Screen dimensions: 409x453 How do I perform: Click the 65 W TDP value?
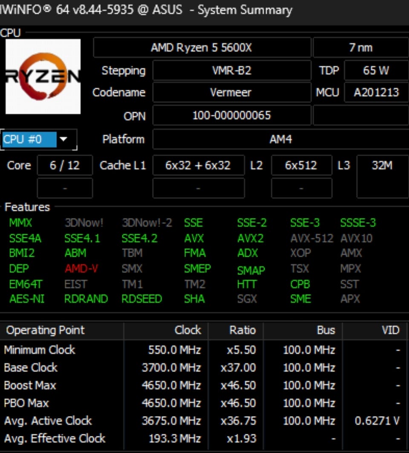(x=376, y=70)
